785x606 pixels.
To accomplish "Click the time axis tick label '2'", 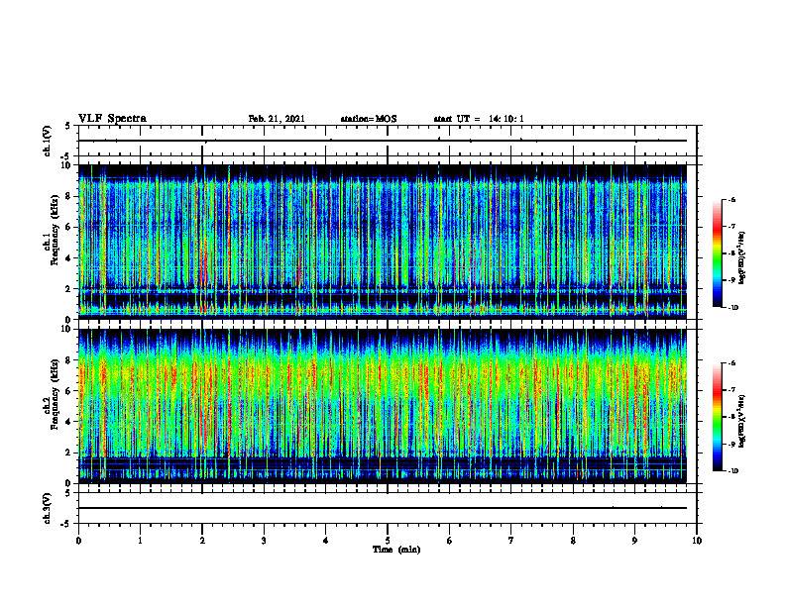I will click(202, 541).
